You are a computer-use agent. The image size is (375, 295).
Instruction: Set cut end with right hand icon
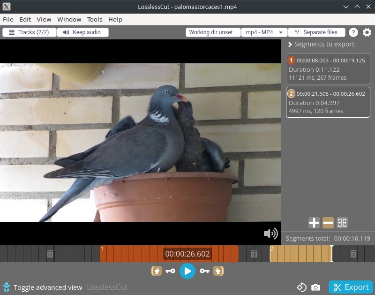218,271
